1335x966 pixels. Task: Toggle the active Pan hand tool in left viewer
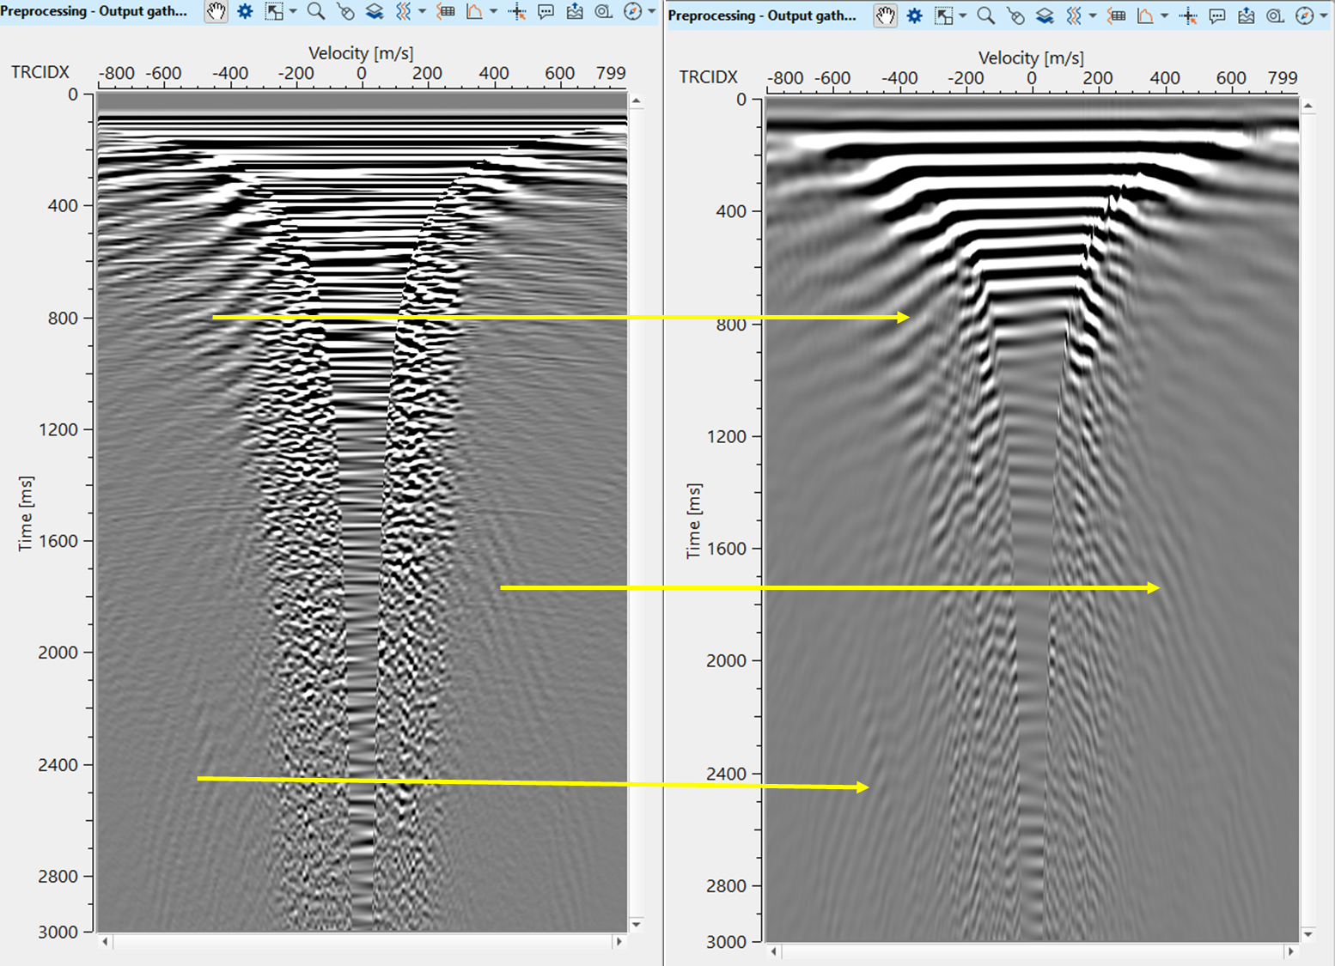(x=216, y=13)
